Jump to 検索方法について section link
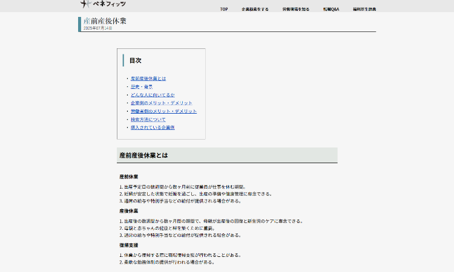This screenshot has width=454, height=272. (x=148, y=119)
